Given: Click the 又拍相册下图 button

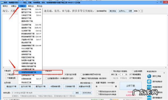Looking at the screenshot, I should 70,86.
